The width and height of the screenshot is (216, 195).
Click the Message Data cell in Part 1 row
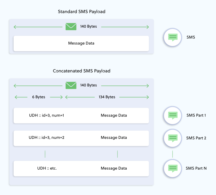pos(114,115)
